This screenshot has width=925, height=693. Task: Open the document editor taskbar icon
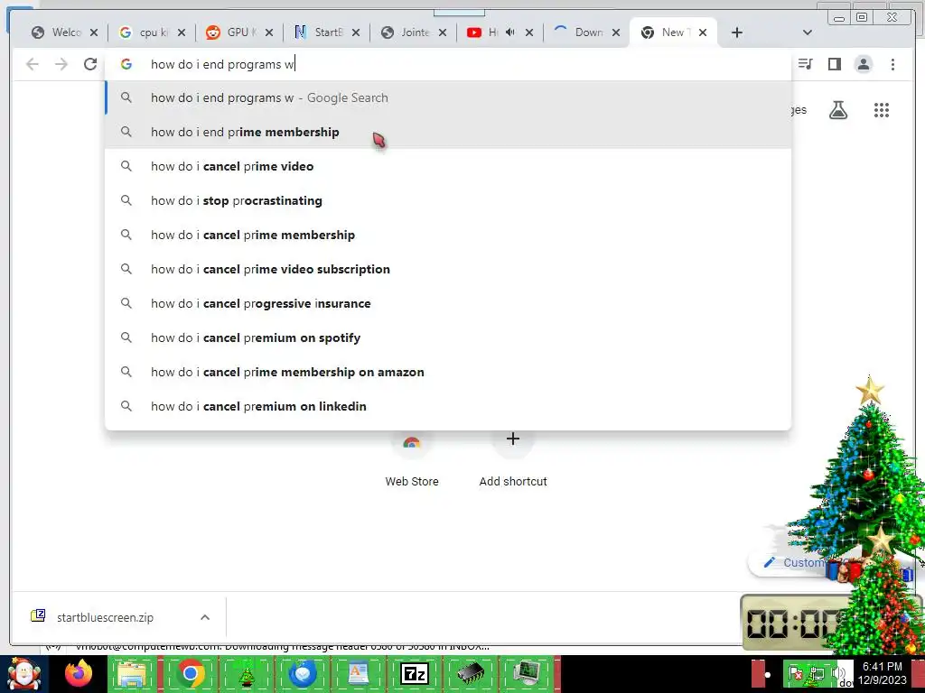359,674
